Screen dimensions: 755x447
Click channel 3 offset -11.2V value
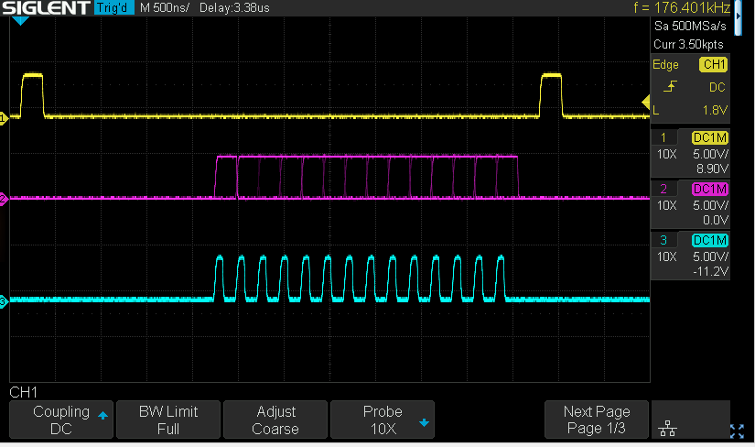[x=710, y=271]
